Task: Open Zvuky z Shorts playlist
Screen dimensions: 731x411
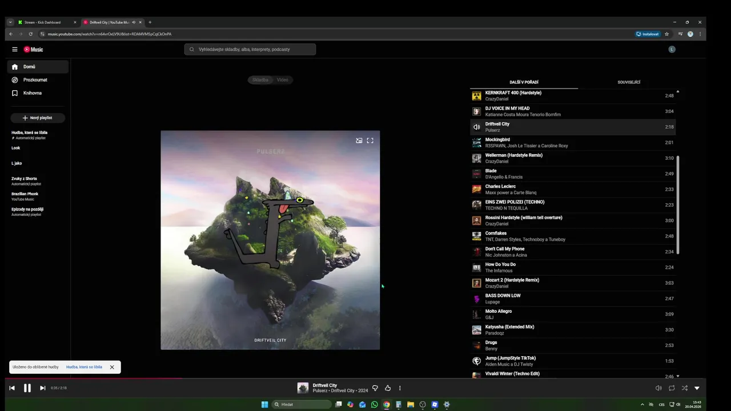Action: 38,181
